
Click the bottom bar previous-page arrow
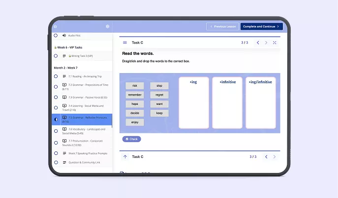pyautogui.click(x=266, y=157)
